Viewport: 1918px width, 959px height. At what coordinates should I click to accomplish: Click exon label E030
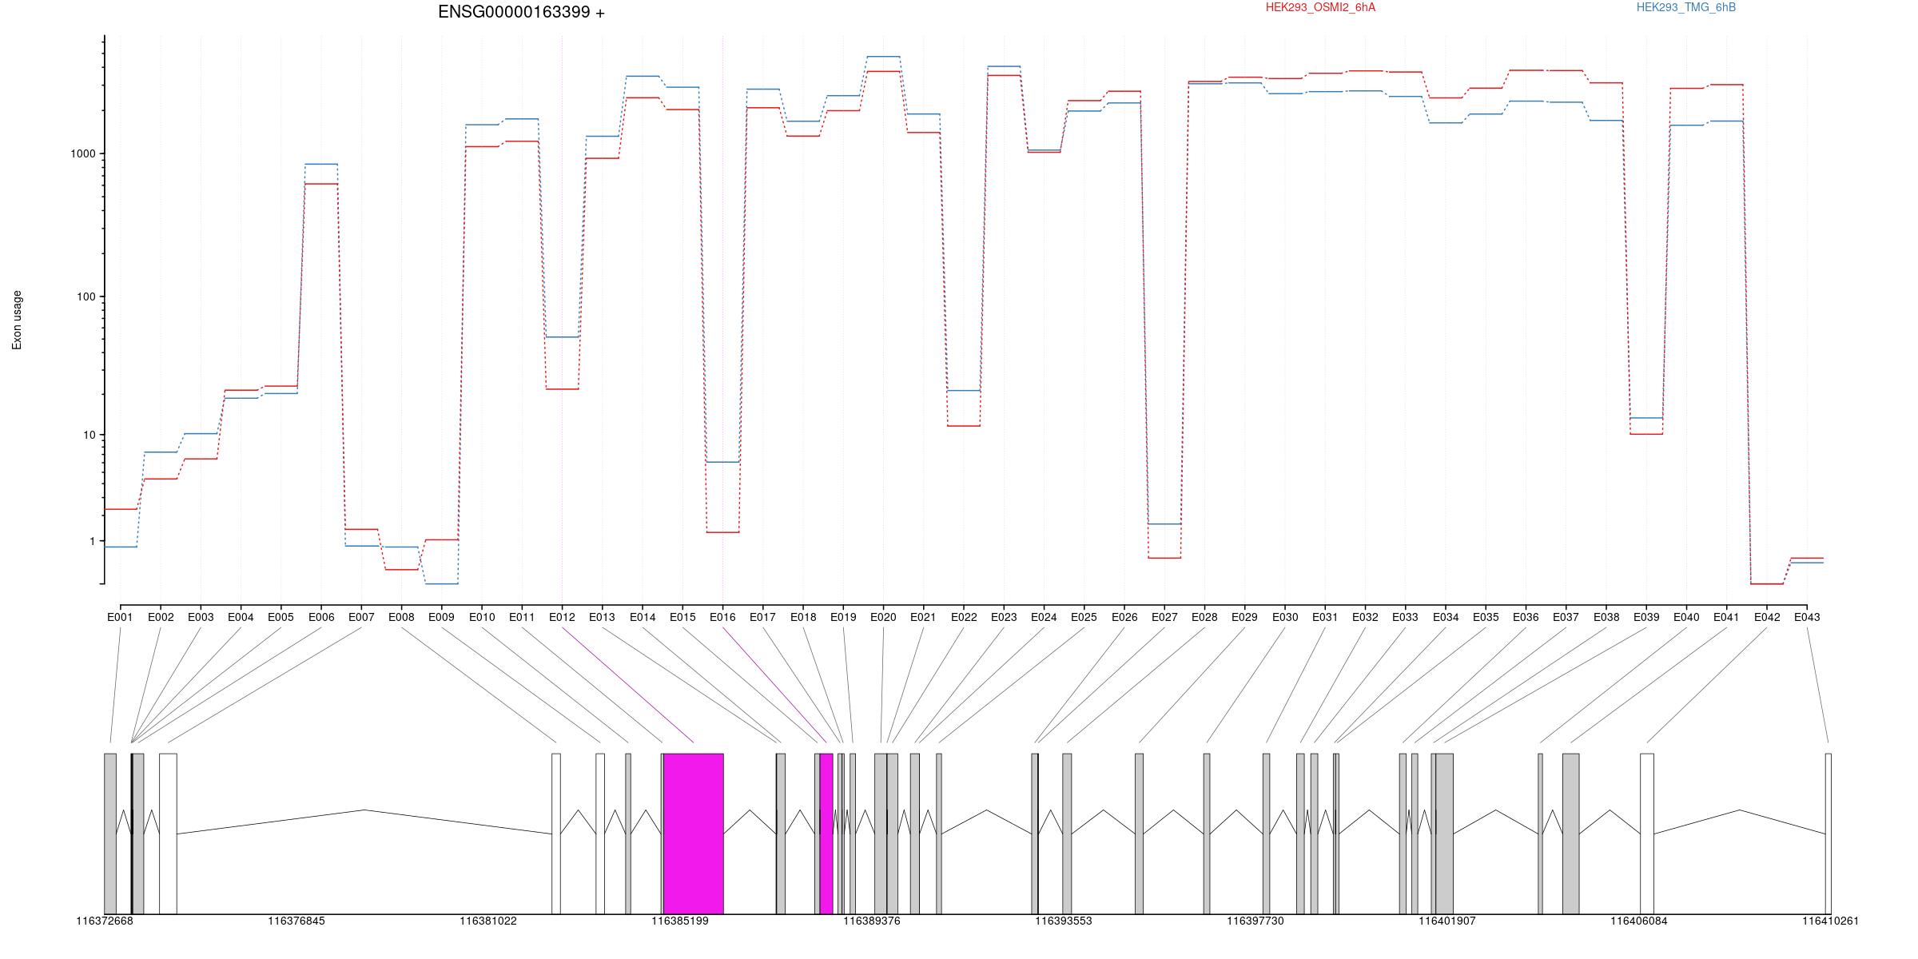click(1285, 617)
